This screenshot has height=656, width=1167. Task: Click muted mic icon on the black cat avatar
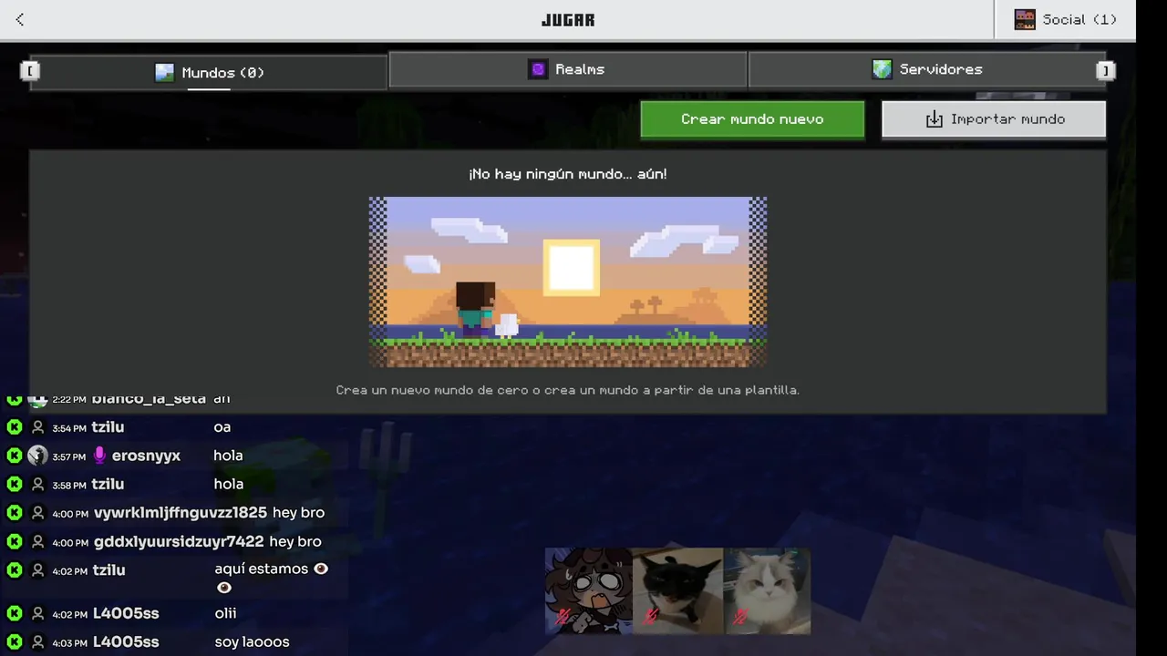click(x=651, y=617)
